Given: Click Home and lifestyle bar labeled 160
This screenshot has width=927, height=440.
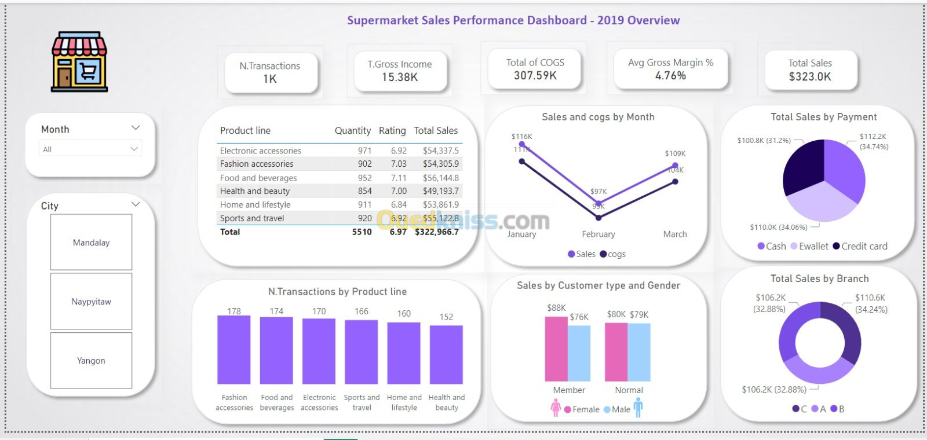Looking at the screenshot, I should pyautogui.click(x=404, y=353).
